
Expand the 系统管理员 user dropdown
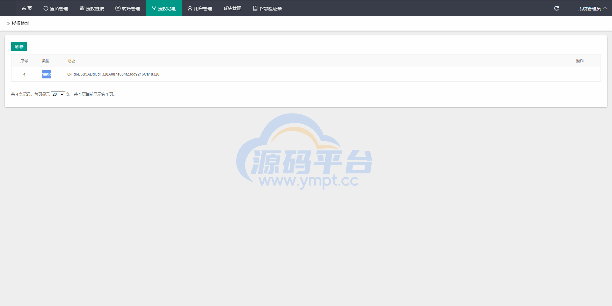[593, 8]
